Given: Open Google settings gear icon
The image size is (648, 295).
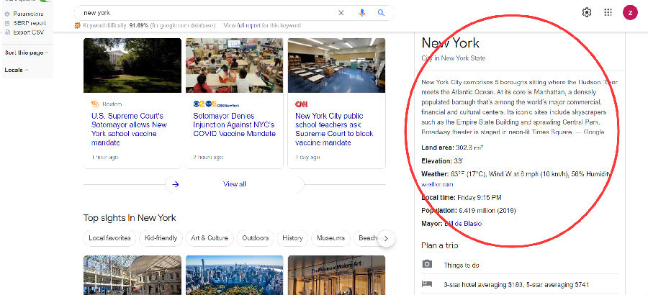Looking at the screenshot, I should [586, 12].
